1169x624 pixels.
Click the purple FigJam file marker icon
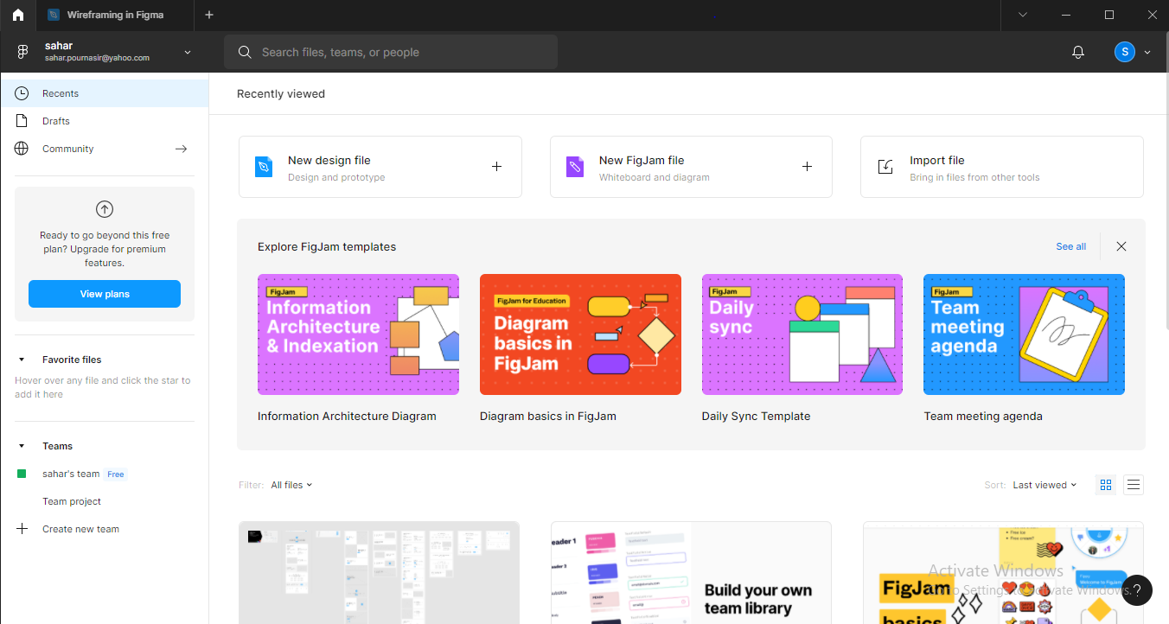coord(575,167)
